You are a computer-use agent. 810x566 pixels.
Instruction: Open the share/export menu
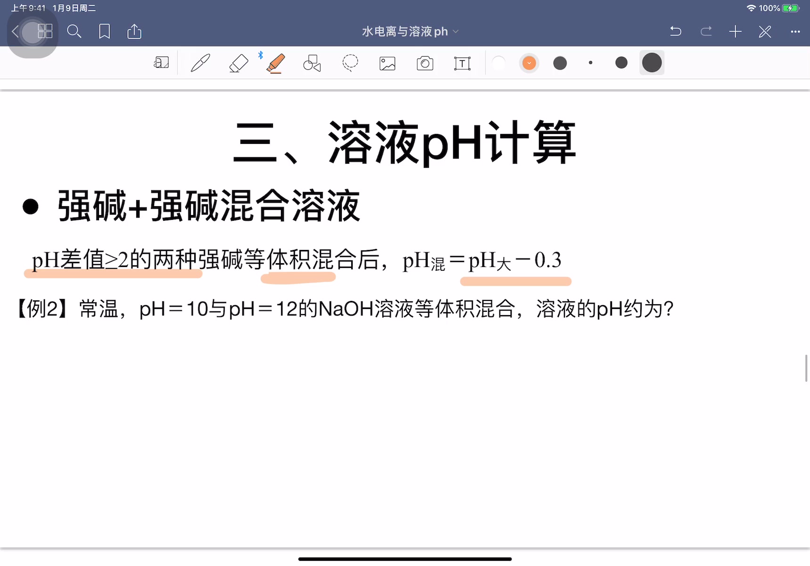point(134,32)
